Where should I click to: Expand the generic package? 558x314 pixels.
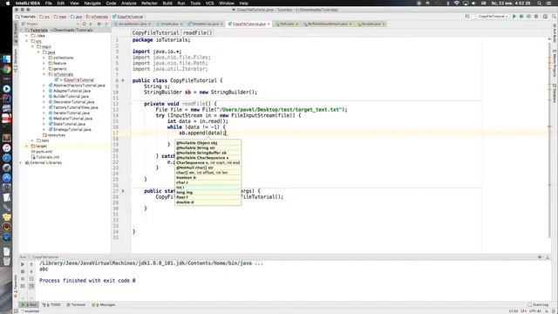click(44, 69)
